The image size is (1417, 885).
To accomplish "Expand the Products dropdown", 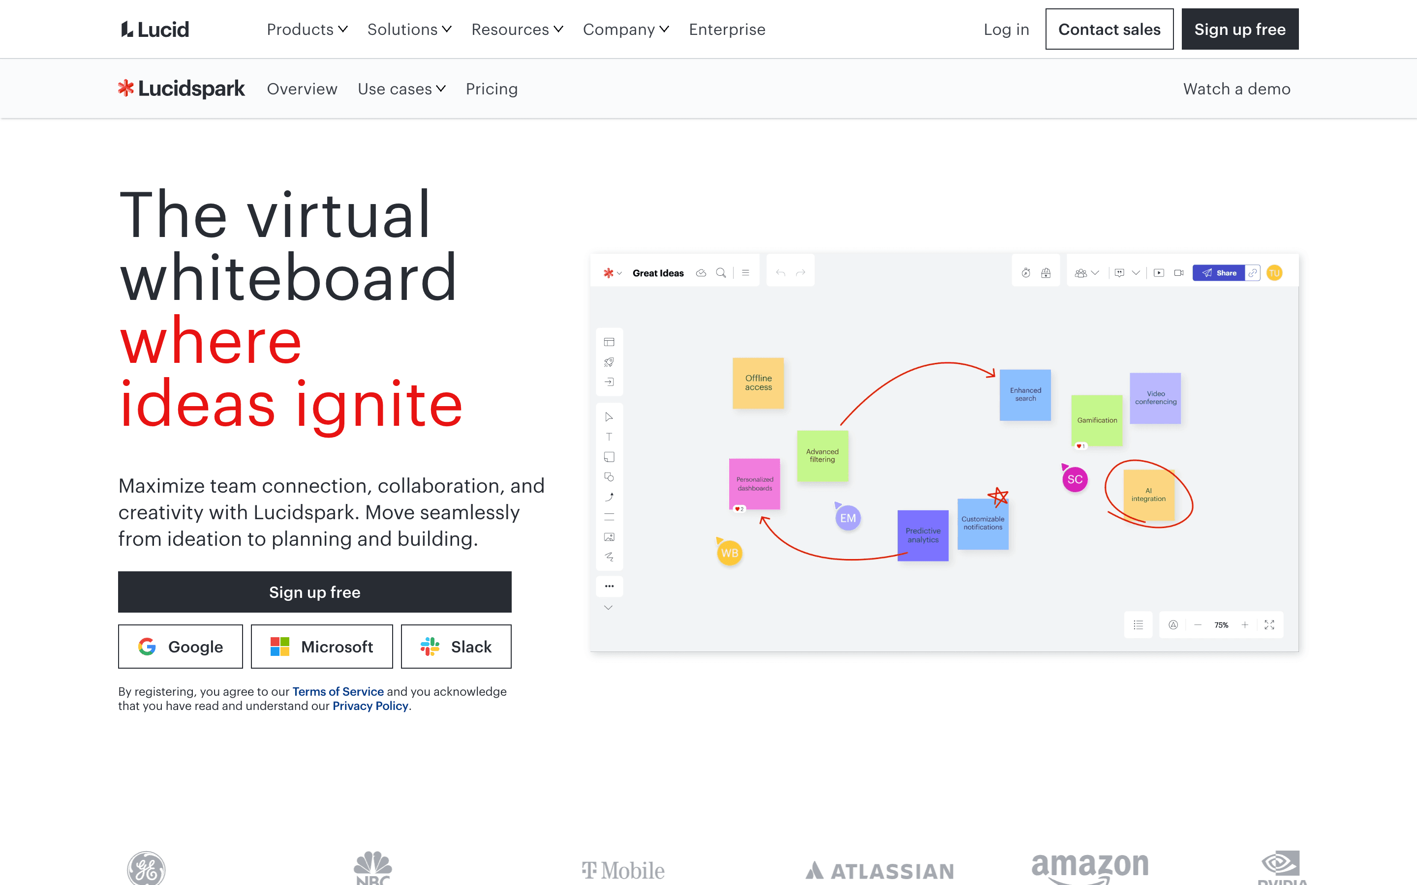I will coord(308,29).
